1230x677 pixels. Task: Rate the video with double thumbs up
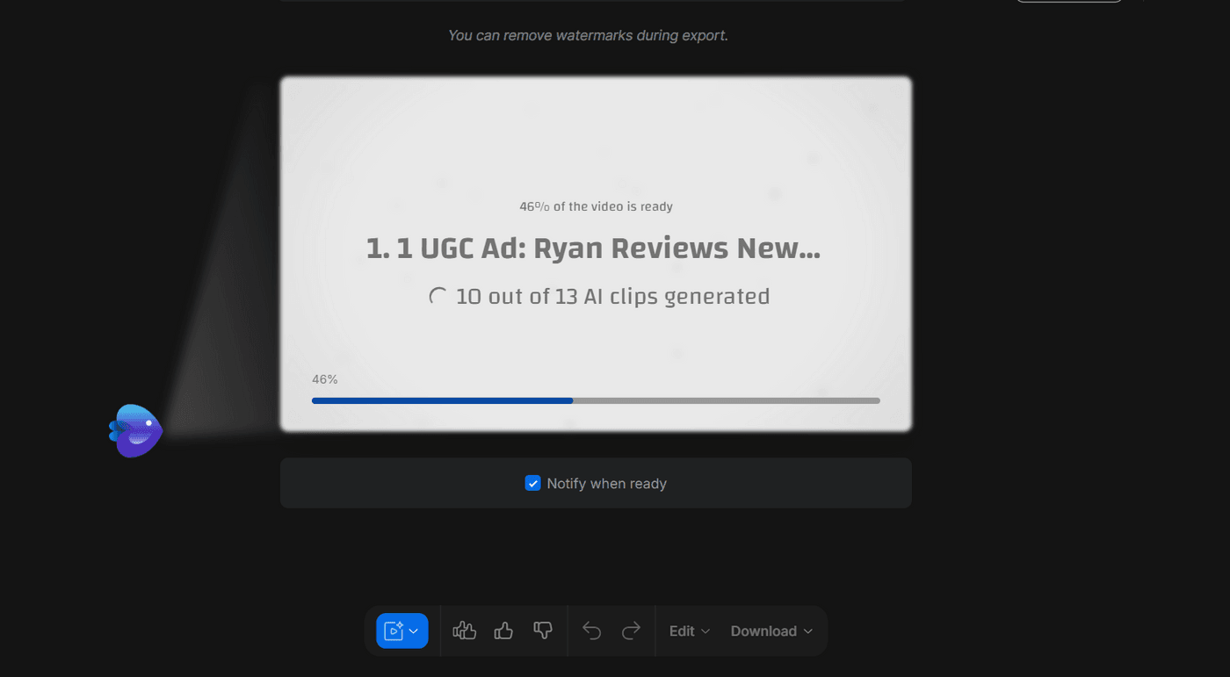coord(464,630)
